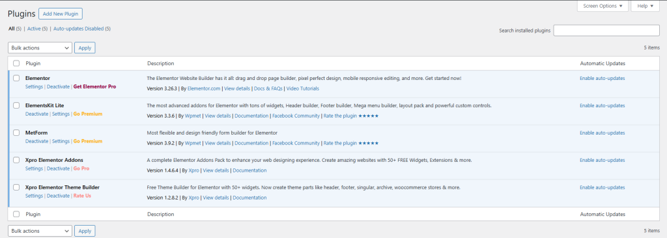Click Go Premium for MetForm
The image size is (667, 238).
[x=88, y=141]
